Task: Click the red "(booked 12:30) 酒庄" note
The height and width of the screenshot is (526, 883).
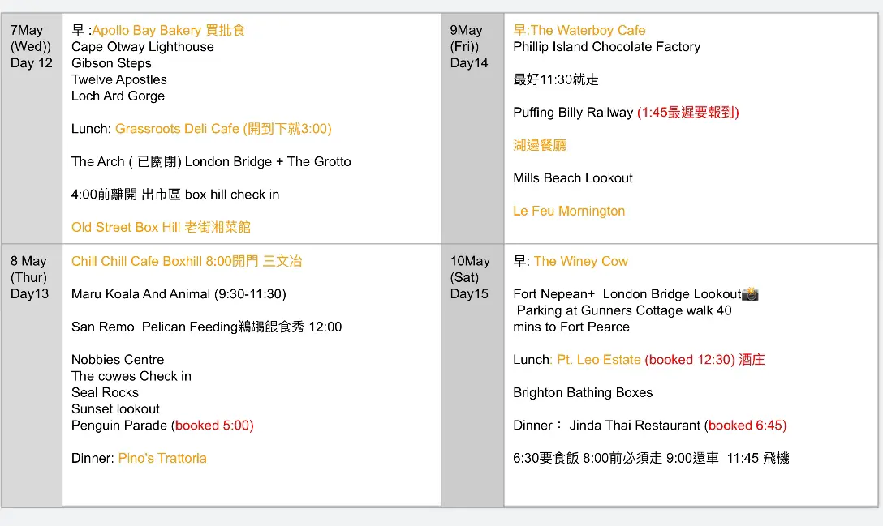Action: [x=705, y=360]
